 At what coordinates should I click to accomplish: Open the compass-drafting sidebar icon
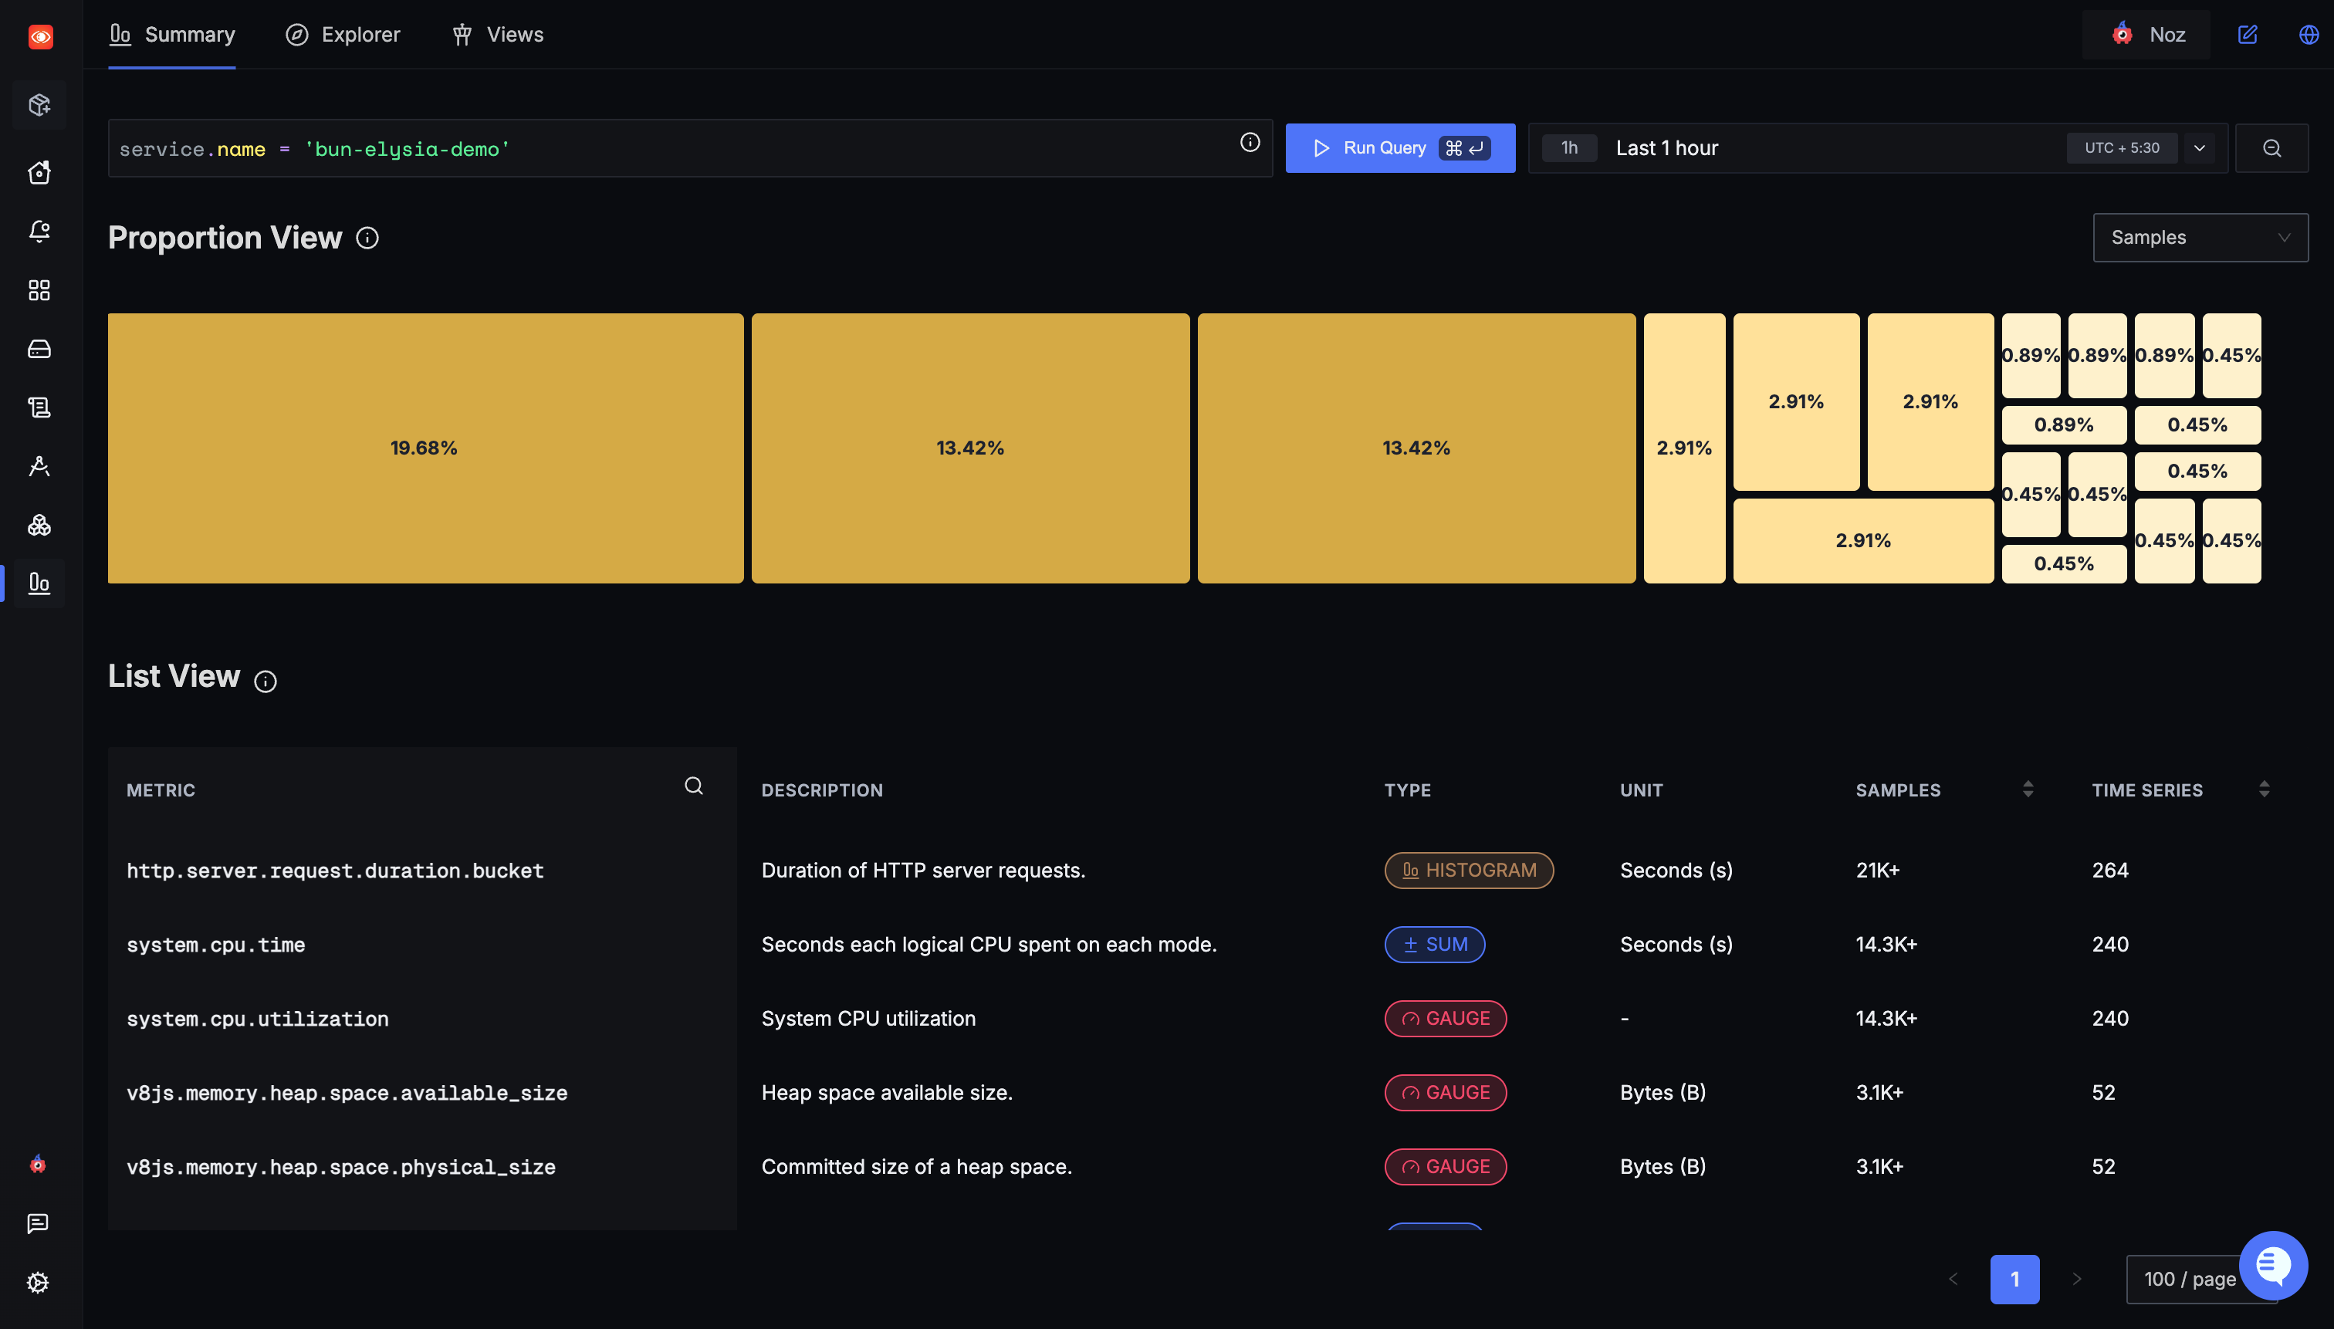39,466
